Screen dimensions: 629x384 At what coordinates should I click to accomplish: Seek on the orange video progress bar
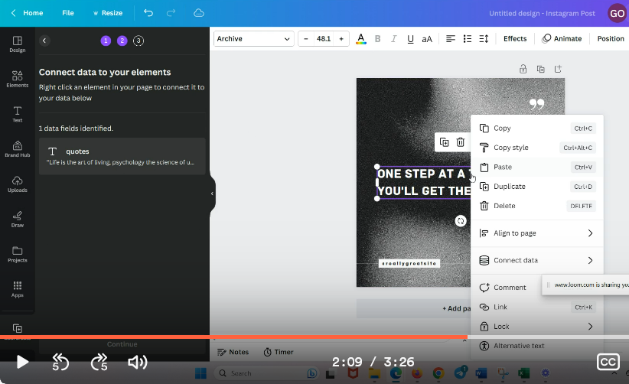pos(314,337)
